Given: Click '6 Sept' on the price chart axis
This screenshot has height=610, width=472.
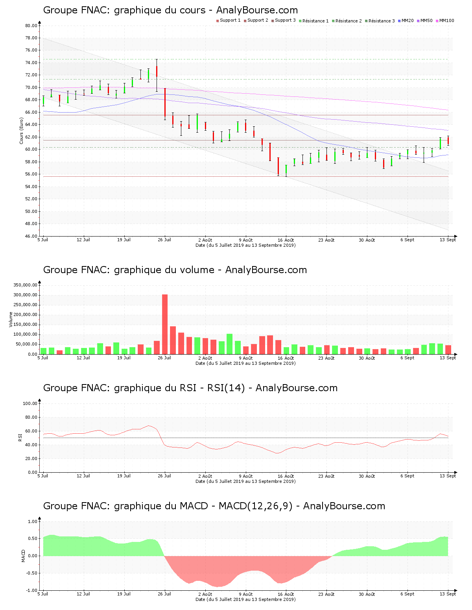Looking at the screenshot, I should coord(407,240).
